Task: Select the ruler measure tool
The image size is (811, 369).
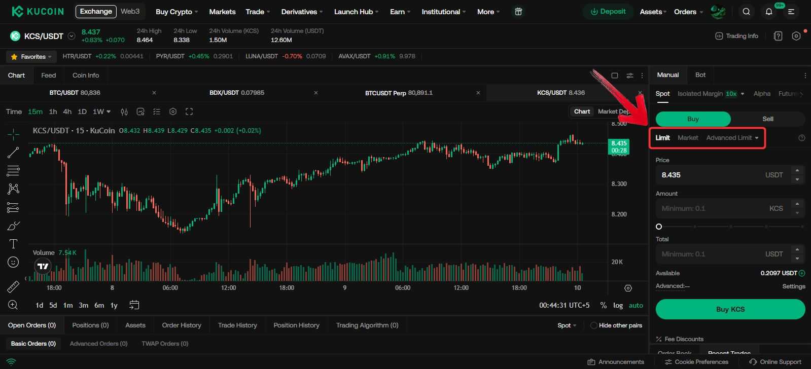Action: tap(13, 287)
